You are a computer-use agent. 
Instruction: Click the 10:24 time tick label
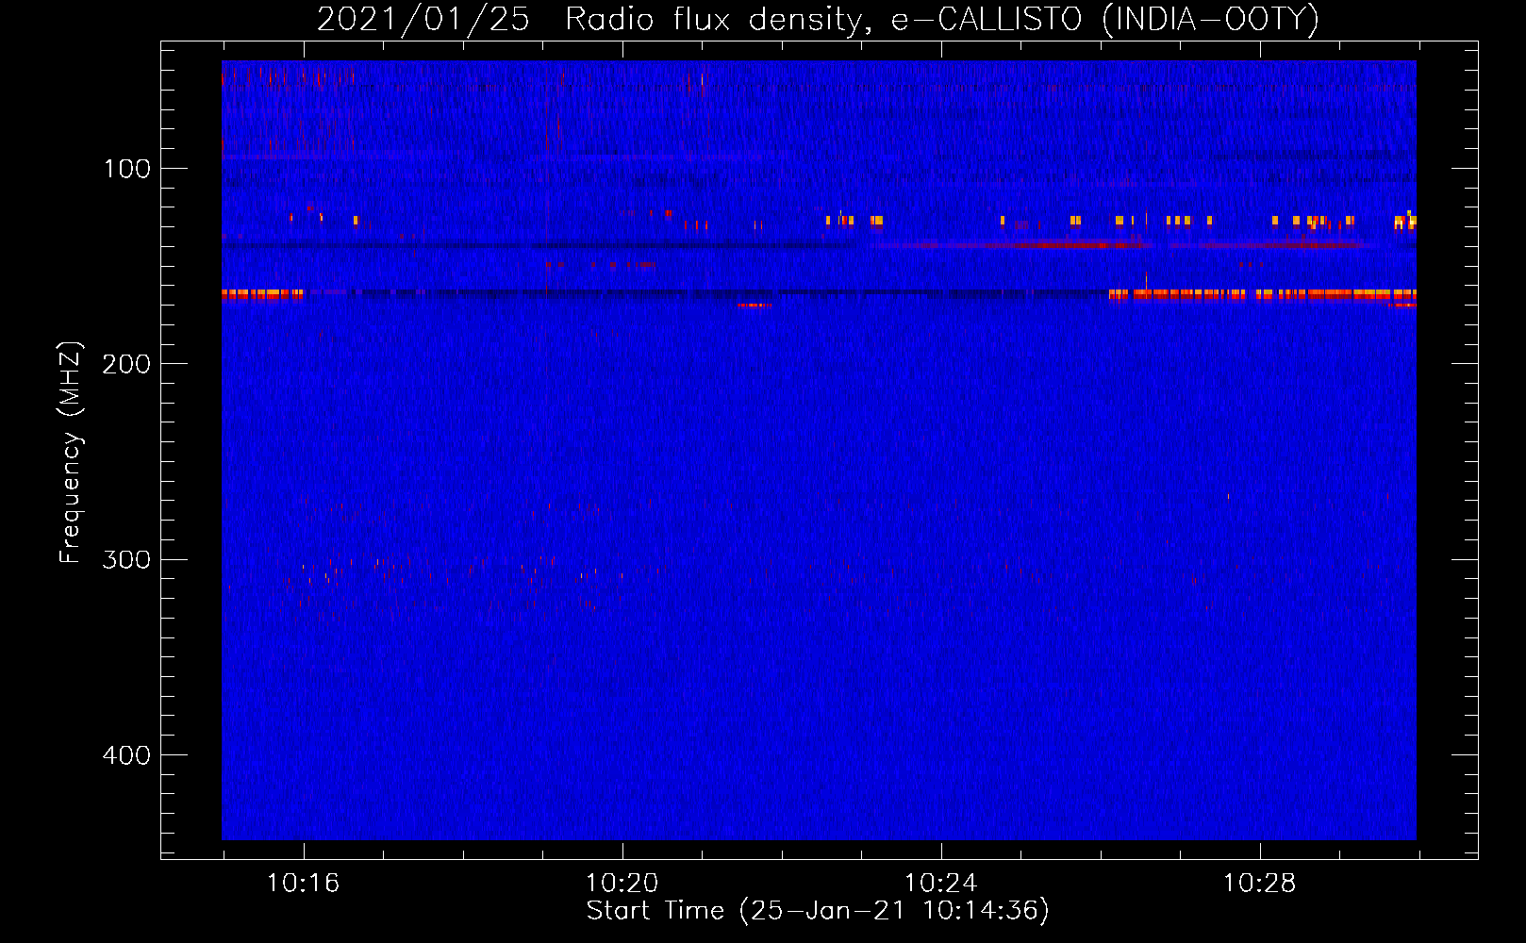pos(940,884)
